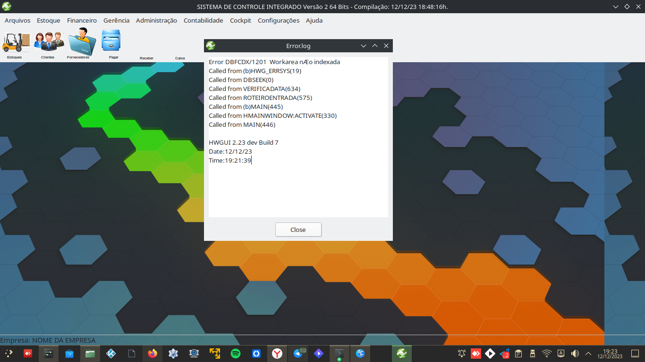Click the 'Called from VERIFICADATA(634)' line
This screenshot has height=362, width=645.
click(255, 89)
